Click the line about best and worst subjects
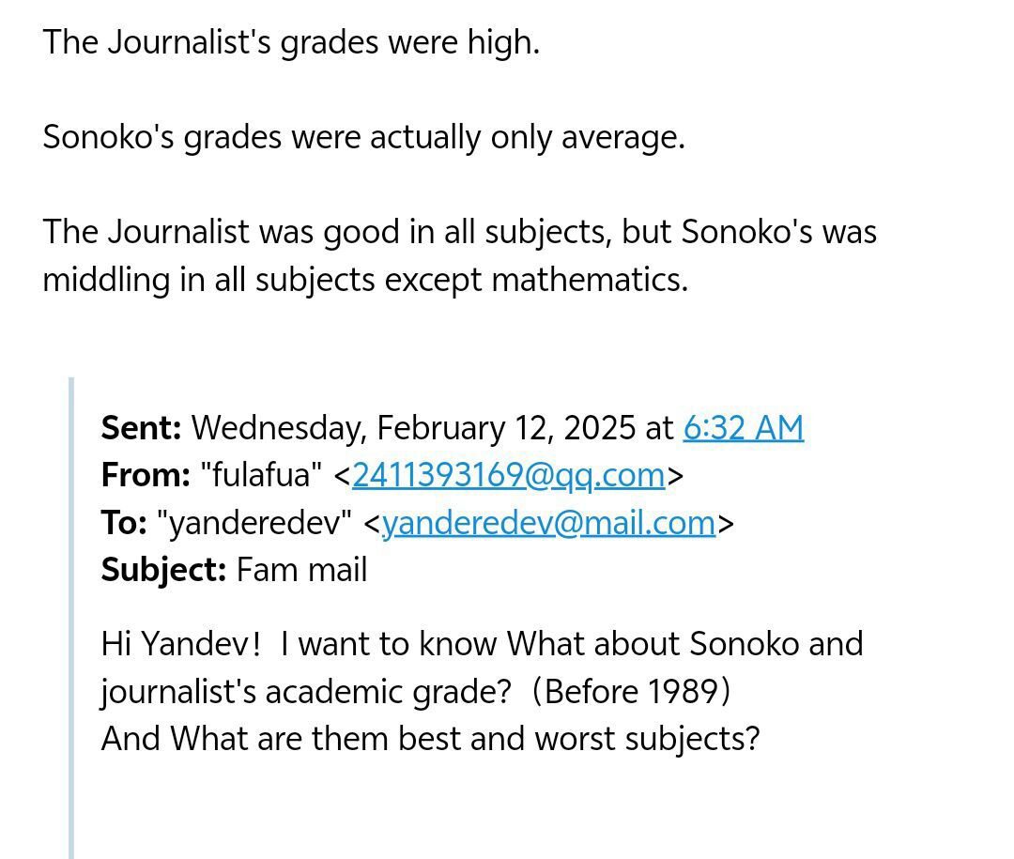This screenshot has height=859, width=1014. (x=430, y=739)
